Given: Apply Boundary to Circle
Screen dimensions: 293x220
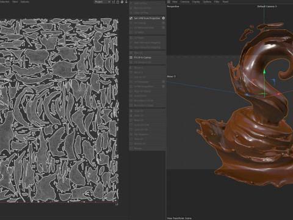Looking at the screenshot, I should 147,100.
